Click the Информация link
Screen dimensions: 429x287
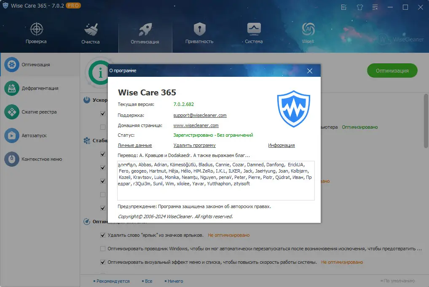point(282,145)
